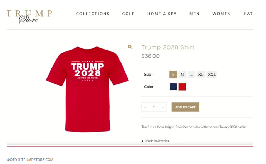The image size is (266, 164).
Task: Open the Trump Store logo homepage
Action: (x=29, y=16)
